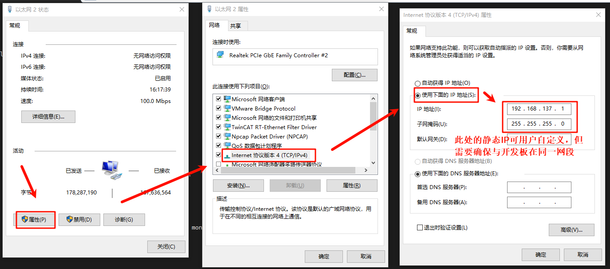Click the network activity computers icon
This screenshot has width=610, height=269.
pos(111,170)
